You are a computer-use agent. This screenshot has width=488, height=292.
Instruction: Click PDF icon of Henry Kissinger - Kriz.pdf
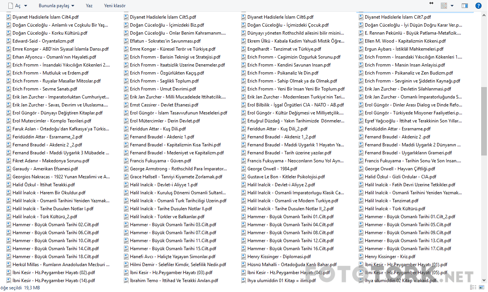click(x=361, y=257)
